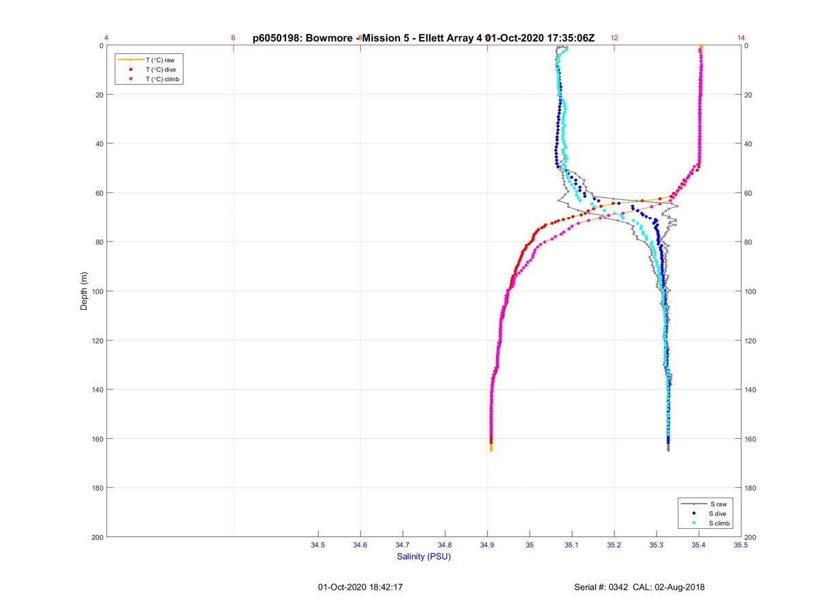Select 'T (°C) dive' legend entry

[161, 70]
